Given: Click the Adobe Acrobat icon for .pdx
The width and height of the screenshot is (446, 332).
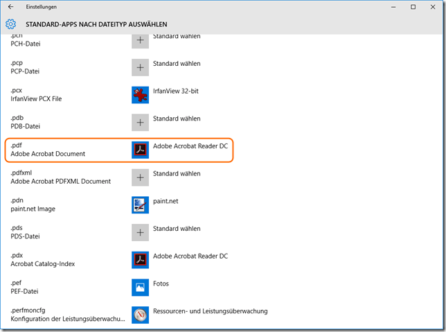Looking at the screenshot, I should click(141, 260).
